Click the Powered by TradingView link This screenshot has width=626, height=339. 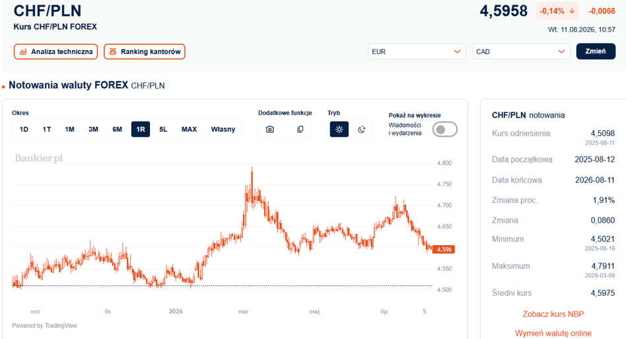click(45, 325)
